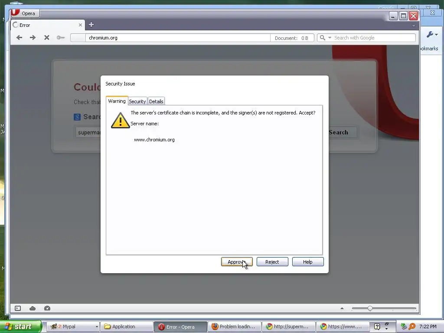Click the Google search icon on error page
This screenshot has width=444, height=333.
(77, 117)
